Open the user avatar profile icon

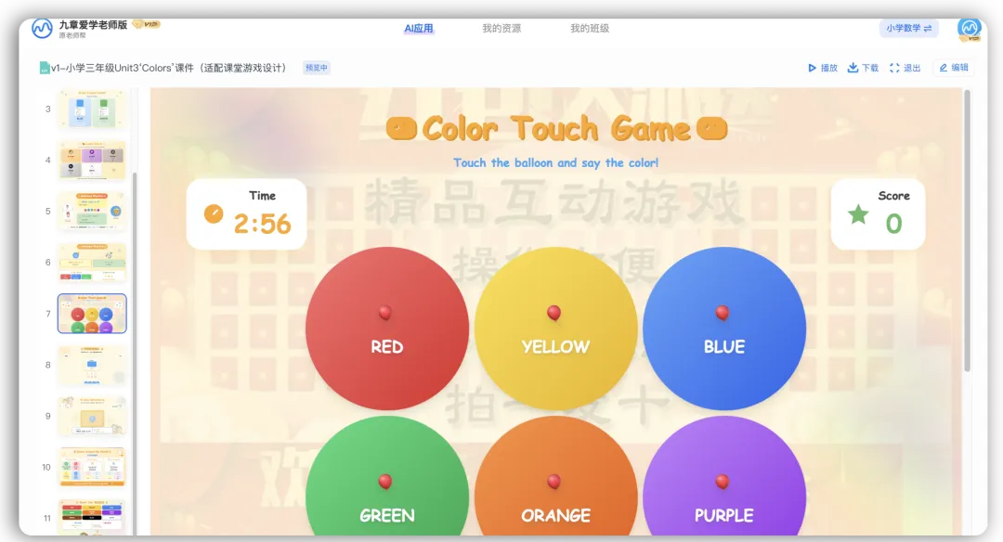(969, 29)
